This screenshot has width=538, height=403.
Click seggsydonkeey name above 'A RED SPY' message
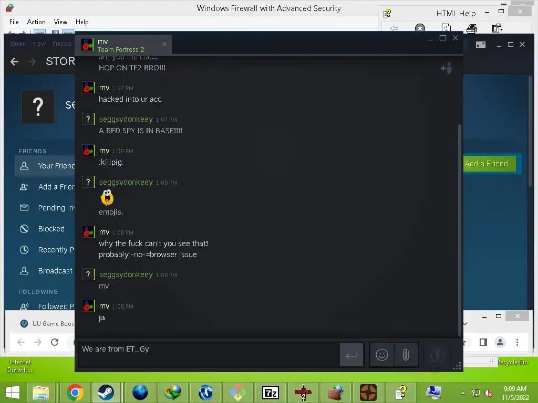(126, 119)
